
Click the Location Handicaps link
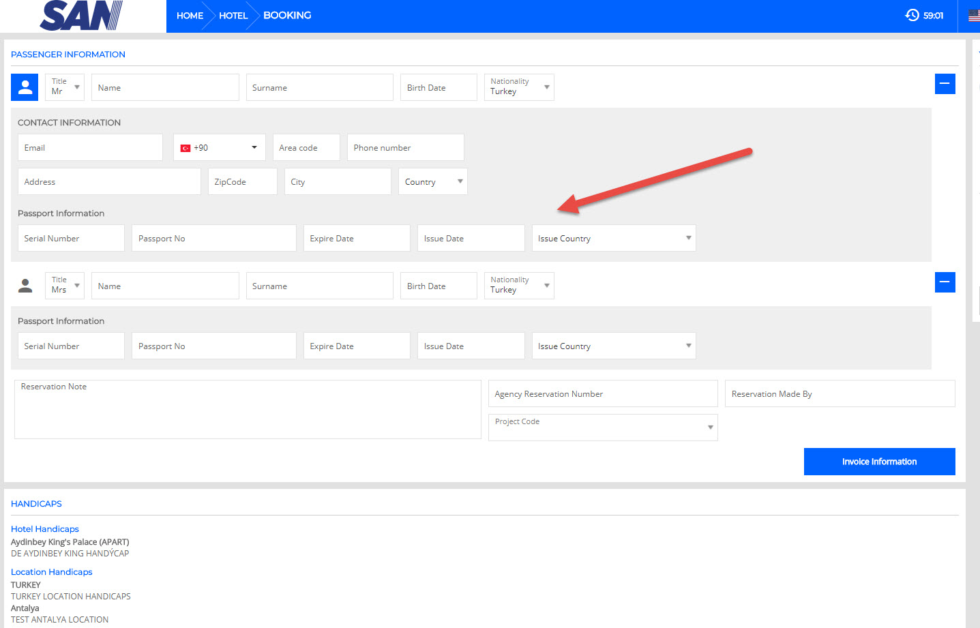tap(52, 572)
